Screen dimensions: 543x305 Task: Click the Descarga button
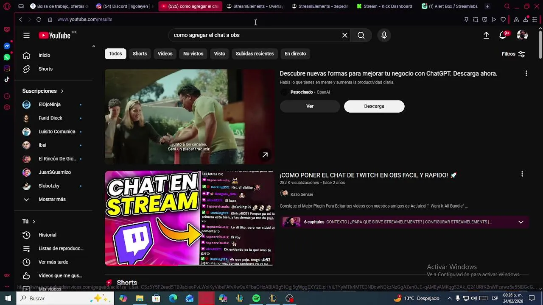point(374,106)
